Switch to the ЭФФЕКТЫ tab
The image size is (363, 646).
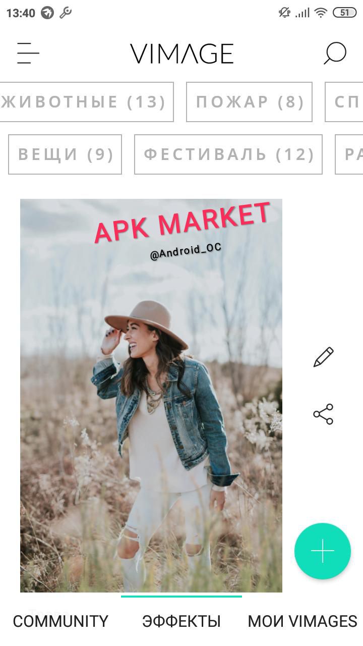[x=181, y=621]
